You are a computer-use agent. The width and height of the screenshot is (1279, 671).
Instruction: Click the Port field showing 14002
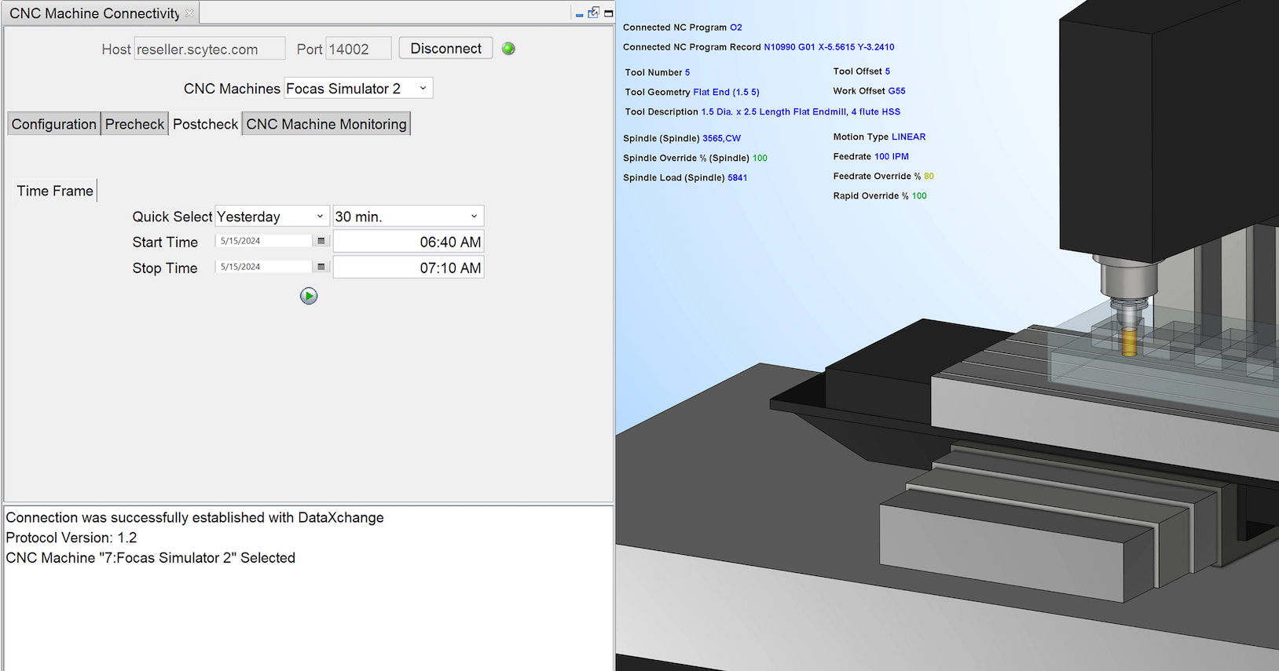[x=358, y=49]
